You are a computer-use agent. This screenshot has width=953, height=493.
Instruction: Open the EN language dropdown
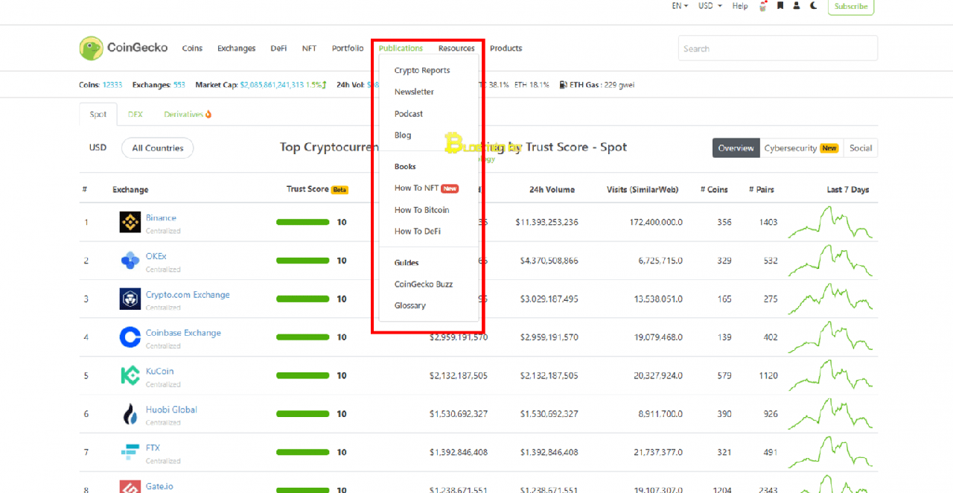(x=678, y=6)
